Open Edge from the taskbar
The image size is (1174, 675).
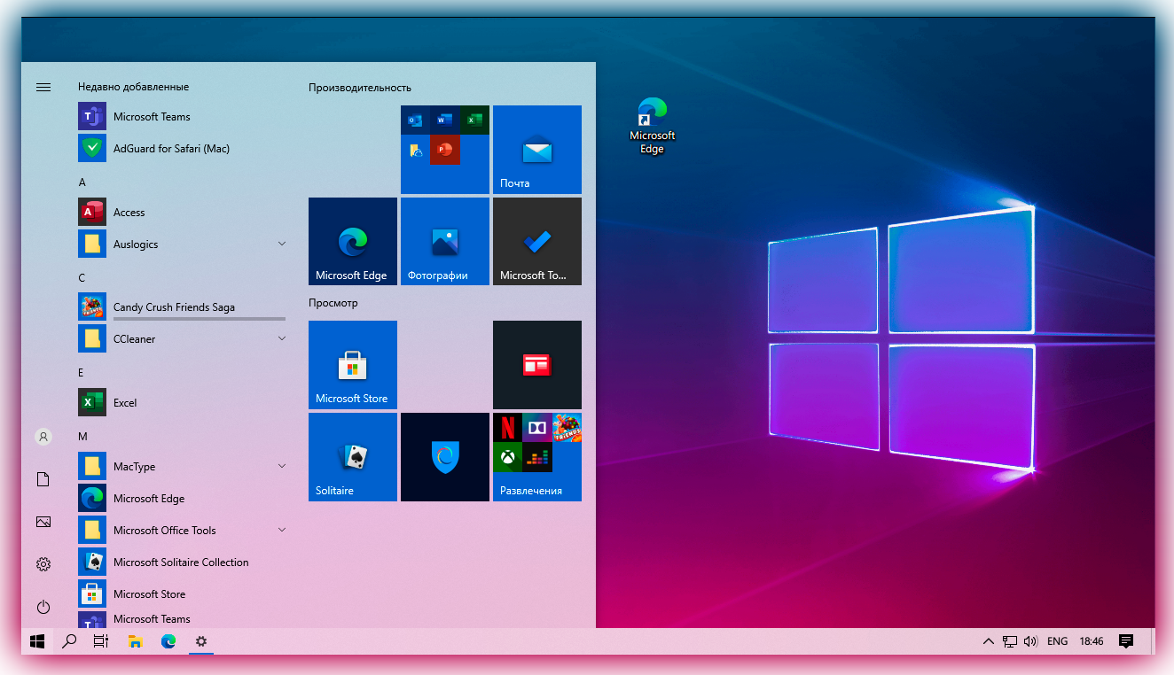pos(168,641)
